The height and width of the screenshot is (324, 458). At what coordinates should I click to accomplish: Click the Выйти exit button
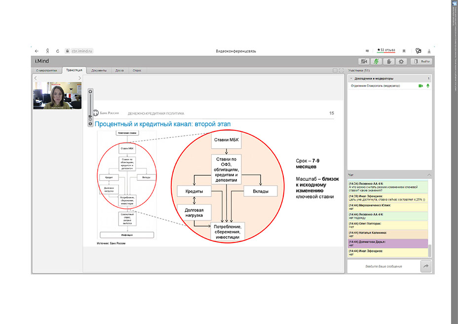click(x=421, y=61)
